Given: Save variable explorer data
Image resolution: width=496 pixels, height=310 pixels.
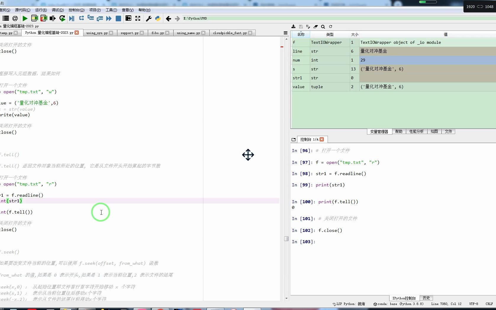Looking at the screenshot, I should [x=301, y=26].
